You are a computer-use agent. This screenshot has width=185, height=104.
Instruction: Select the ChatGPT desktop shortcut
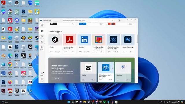click(17, 12)
